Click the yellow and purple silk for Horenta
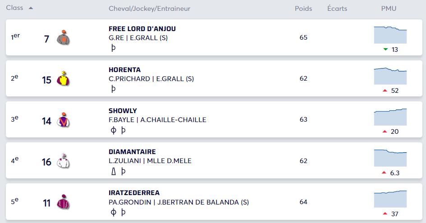Screen dimensions: 426x223 pyautogui.click(x=63, y=79)
